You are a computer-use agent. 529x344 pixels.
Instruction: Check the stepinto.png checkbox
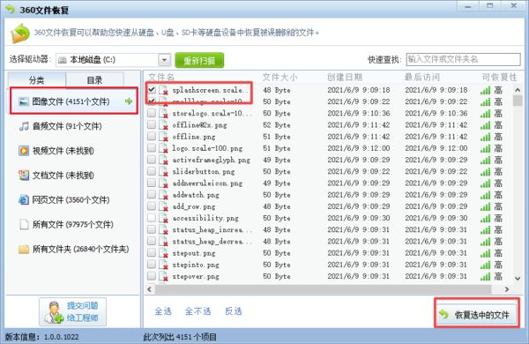(x=152, y=264)
